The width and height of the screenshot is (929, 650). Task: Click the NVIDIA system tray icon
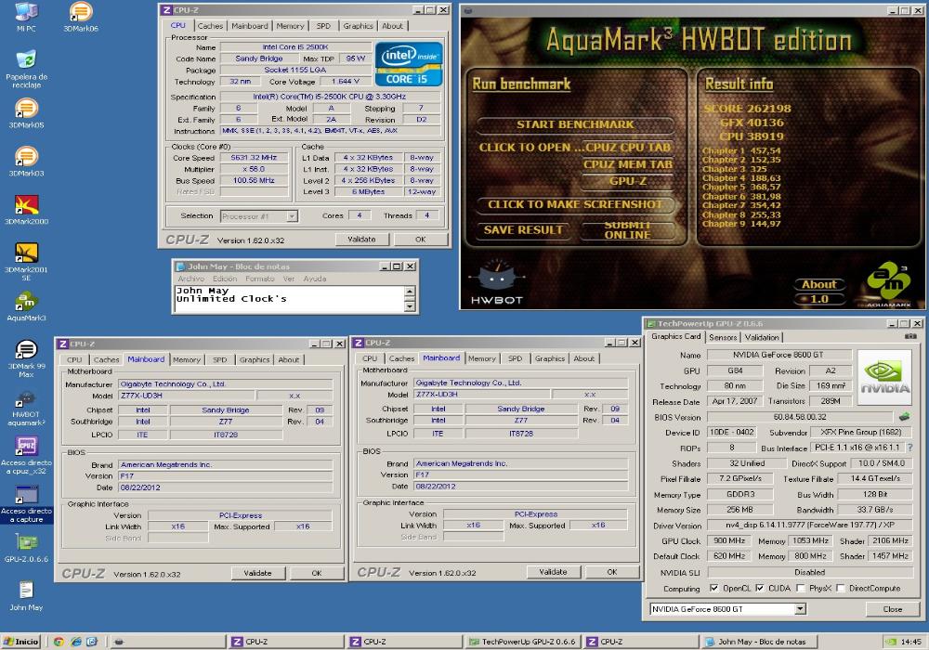(891, 642)
